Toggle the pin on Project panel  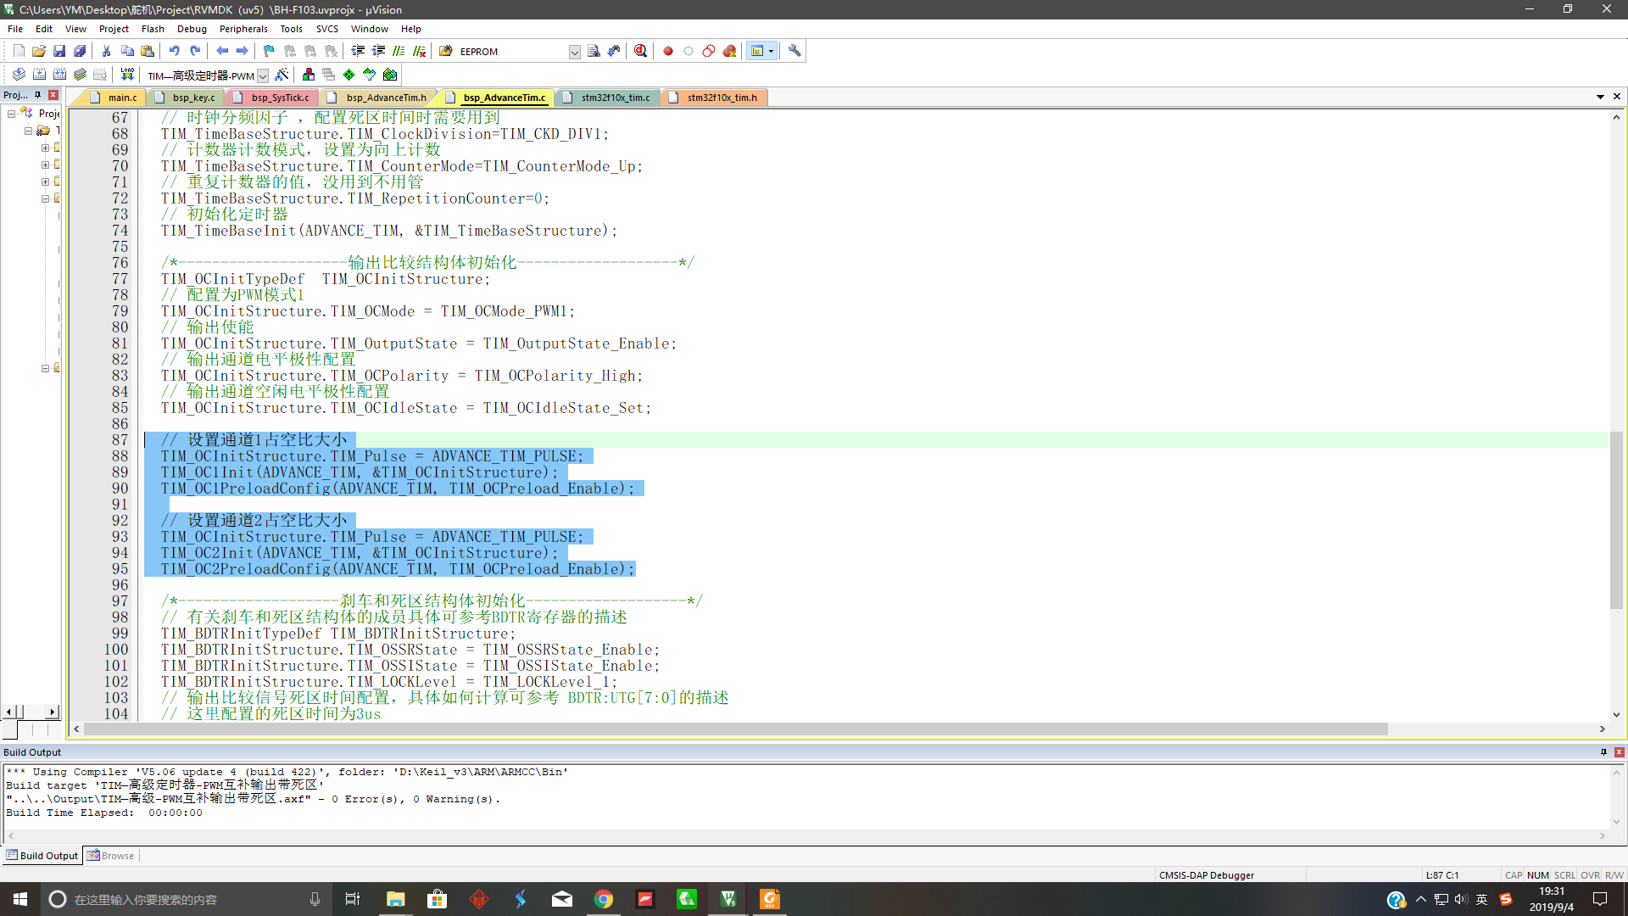[x=38, y=95]
